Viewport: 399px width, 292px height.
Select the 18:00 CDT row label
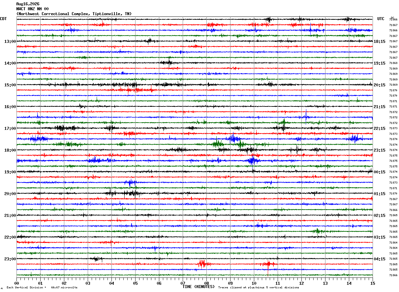tap(10, 150)
